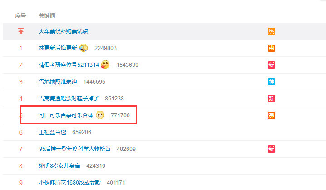Click the blue 荐 badge for 雪地地图维寒迪

tap(272, 82)
